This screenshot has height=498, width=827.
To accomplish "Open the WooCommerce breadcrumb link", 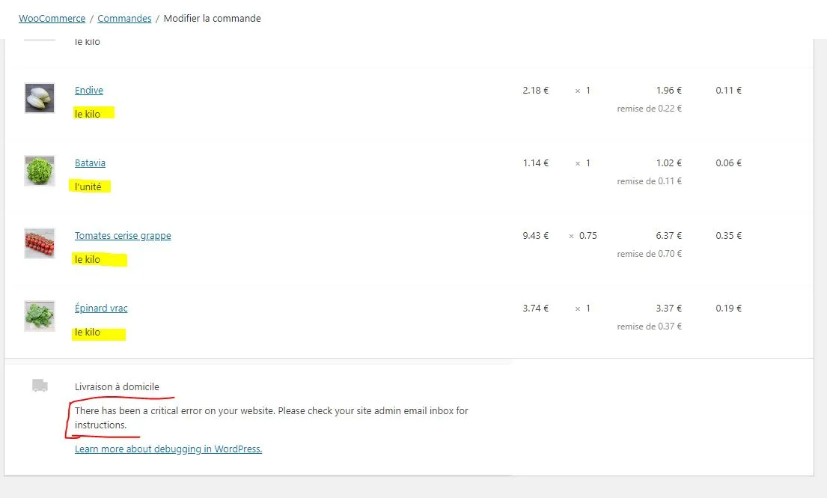I will (x=52, y=19).
